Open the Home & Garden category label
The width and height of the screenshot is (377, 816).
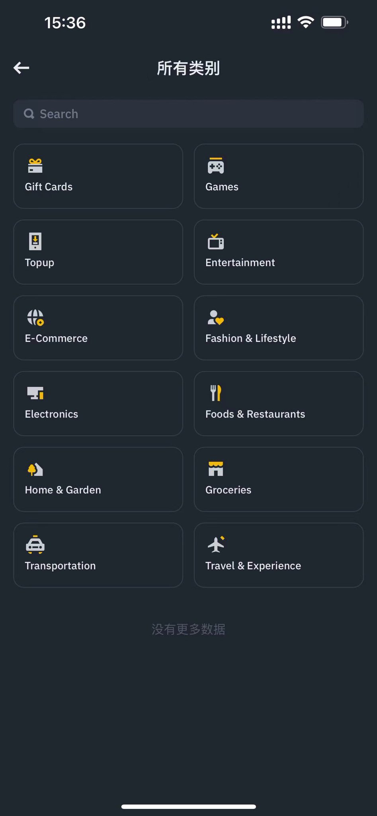coord(63,490)
